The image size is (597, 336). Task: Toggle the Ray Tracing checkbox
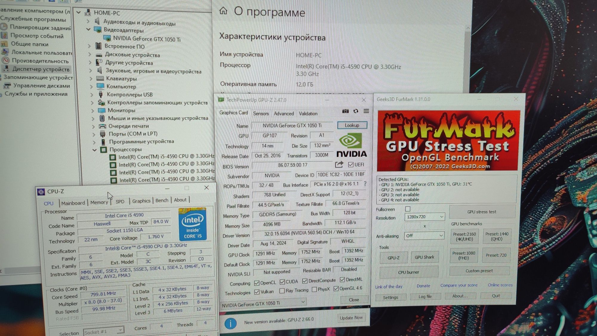282,290
